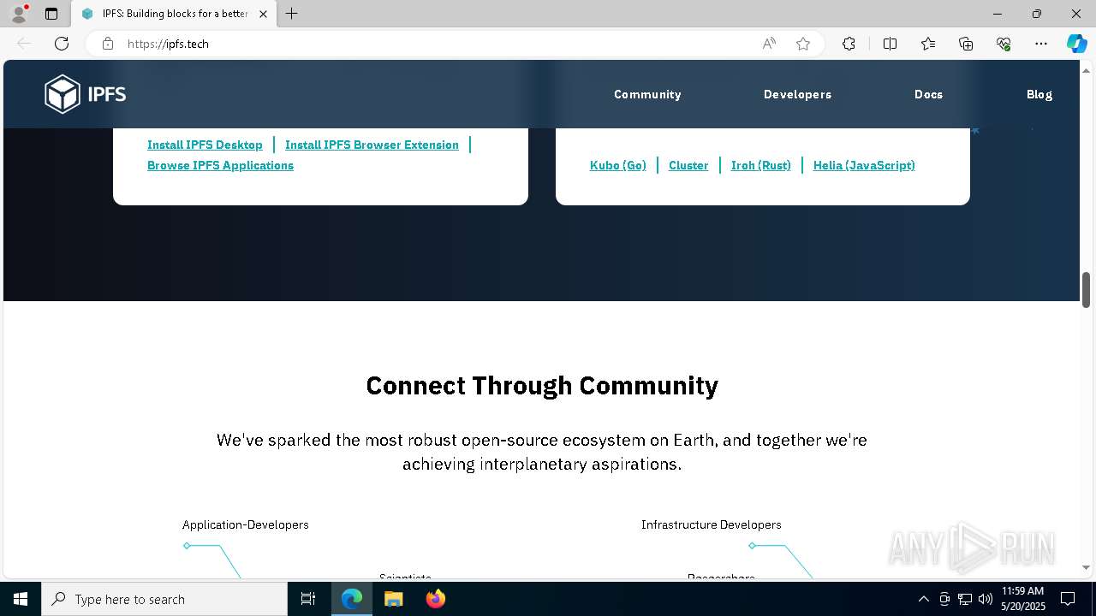1096x616 pixels.
Task: Show hidden system tray icons
Action: pos(923,599)
